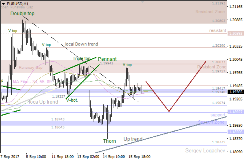Select the Triple top annotation
The width and height of the screenshot is (244, 160).
coord(81,58)
